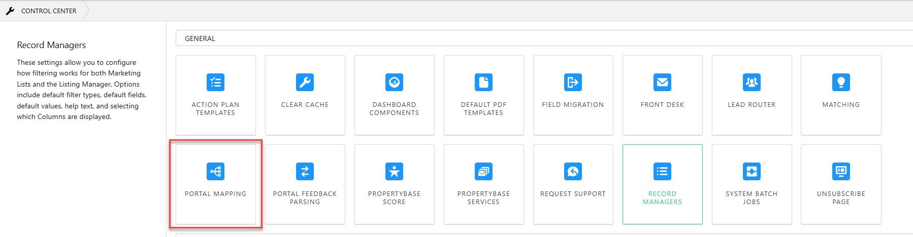
Task: Select the Matching lightbulb icon
Action: (x=841, y=82)
